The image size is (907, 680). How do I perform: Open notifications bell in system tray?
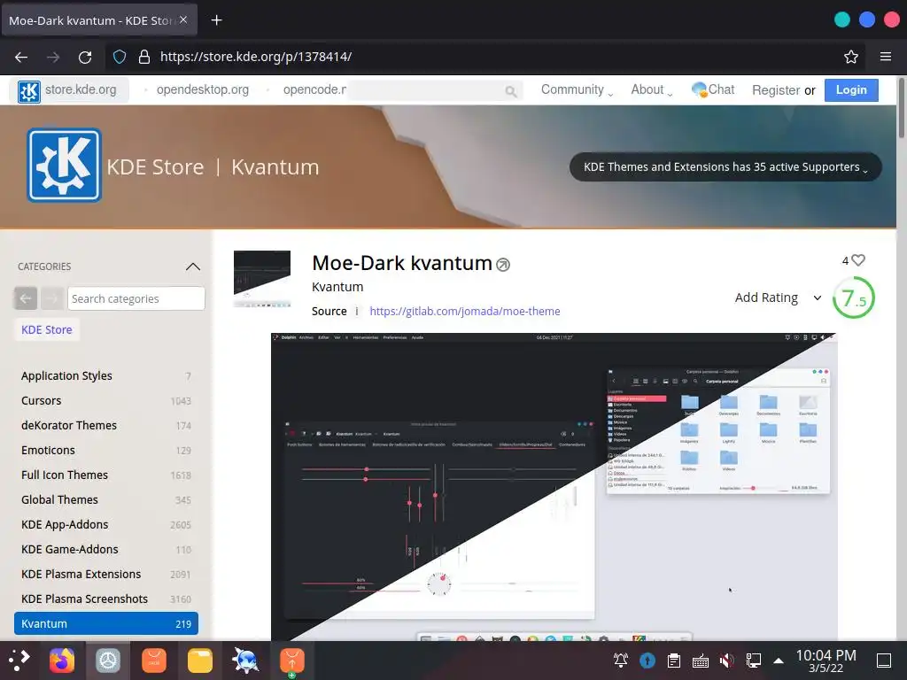(621, 660)
